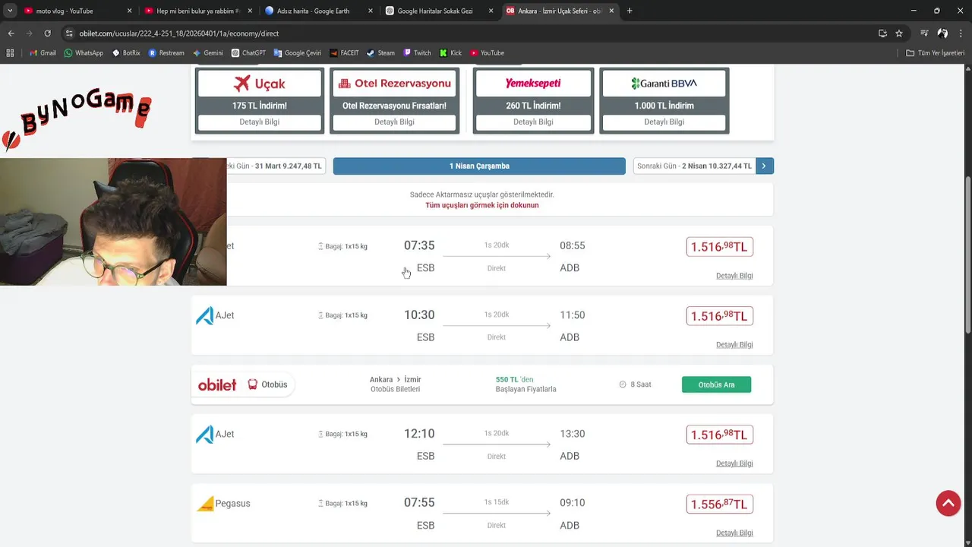Click the page vertical scrollbar thumb
Screen dimensions: 972x547
point(967,255)
